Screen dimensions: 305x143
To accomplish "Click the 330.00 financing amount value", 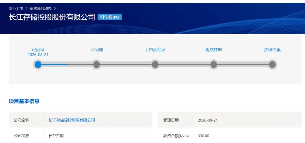I will coord(203,136).
